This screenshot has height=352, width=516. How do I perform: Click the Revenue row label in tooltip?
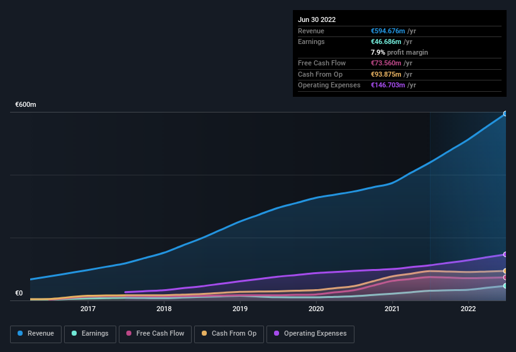pyautogui.click(x=311, y=31)
